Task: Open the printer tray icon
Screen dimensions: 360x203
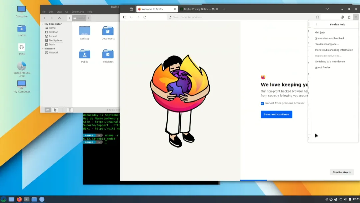Action: tap(336, 199)
